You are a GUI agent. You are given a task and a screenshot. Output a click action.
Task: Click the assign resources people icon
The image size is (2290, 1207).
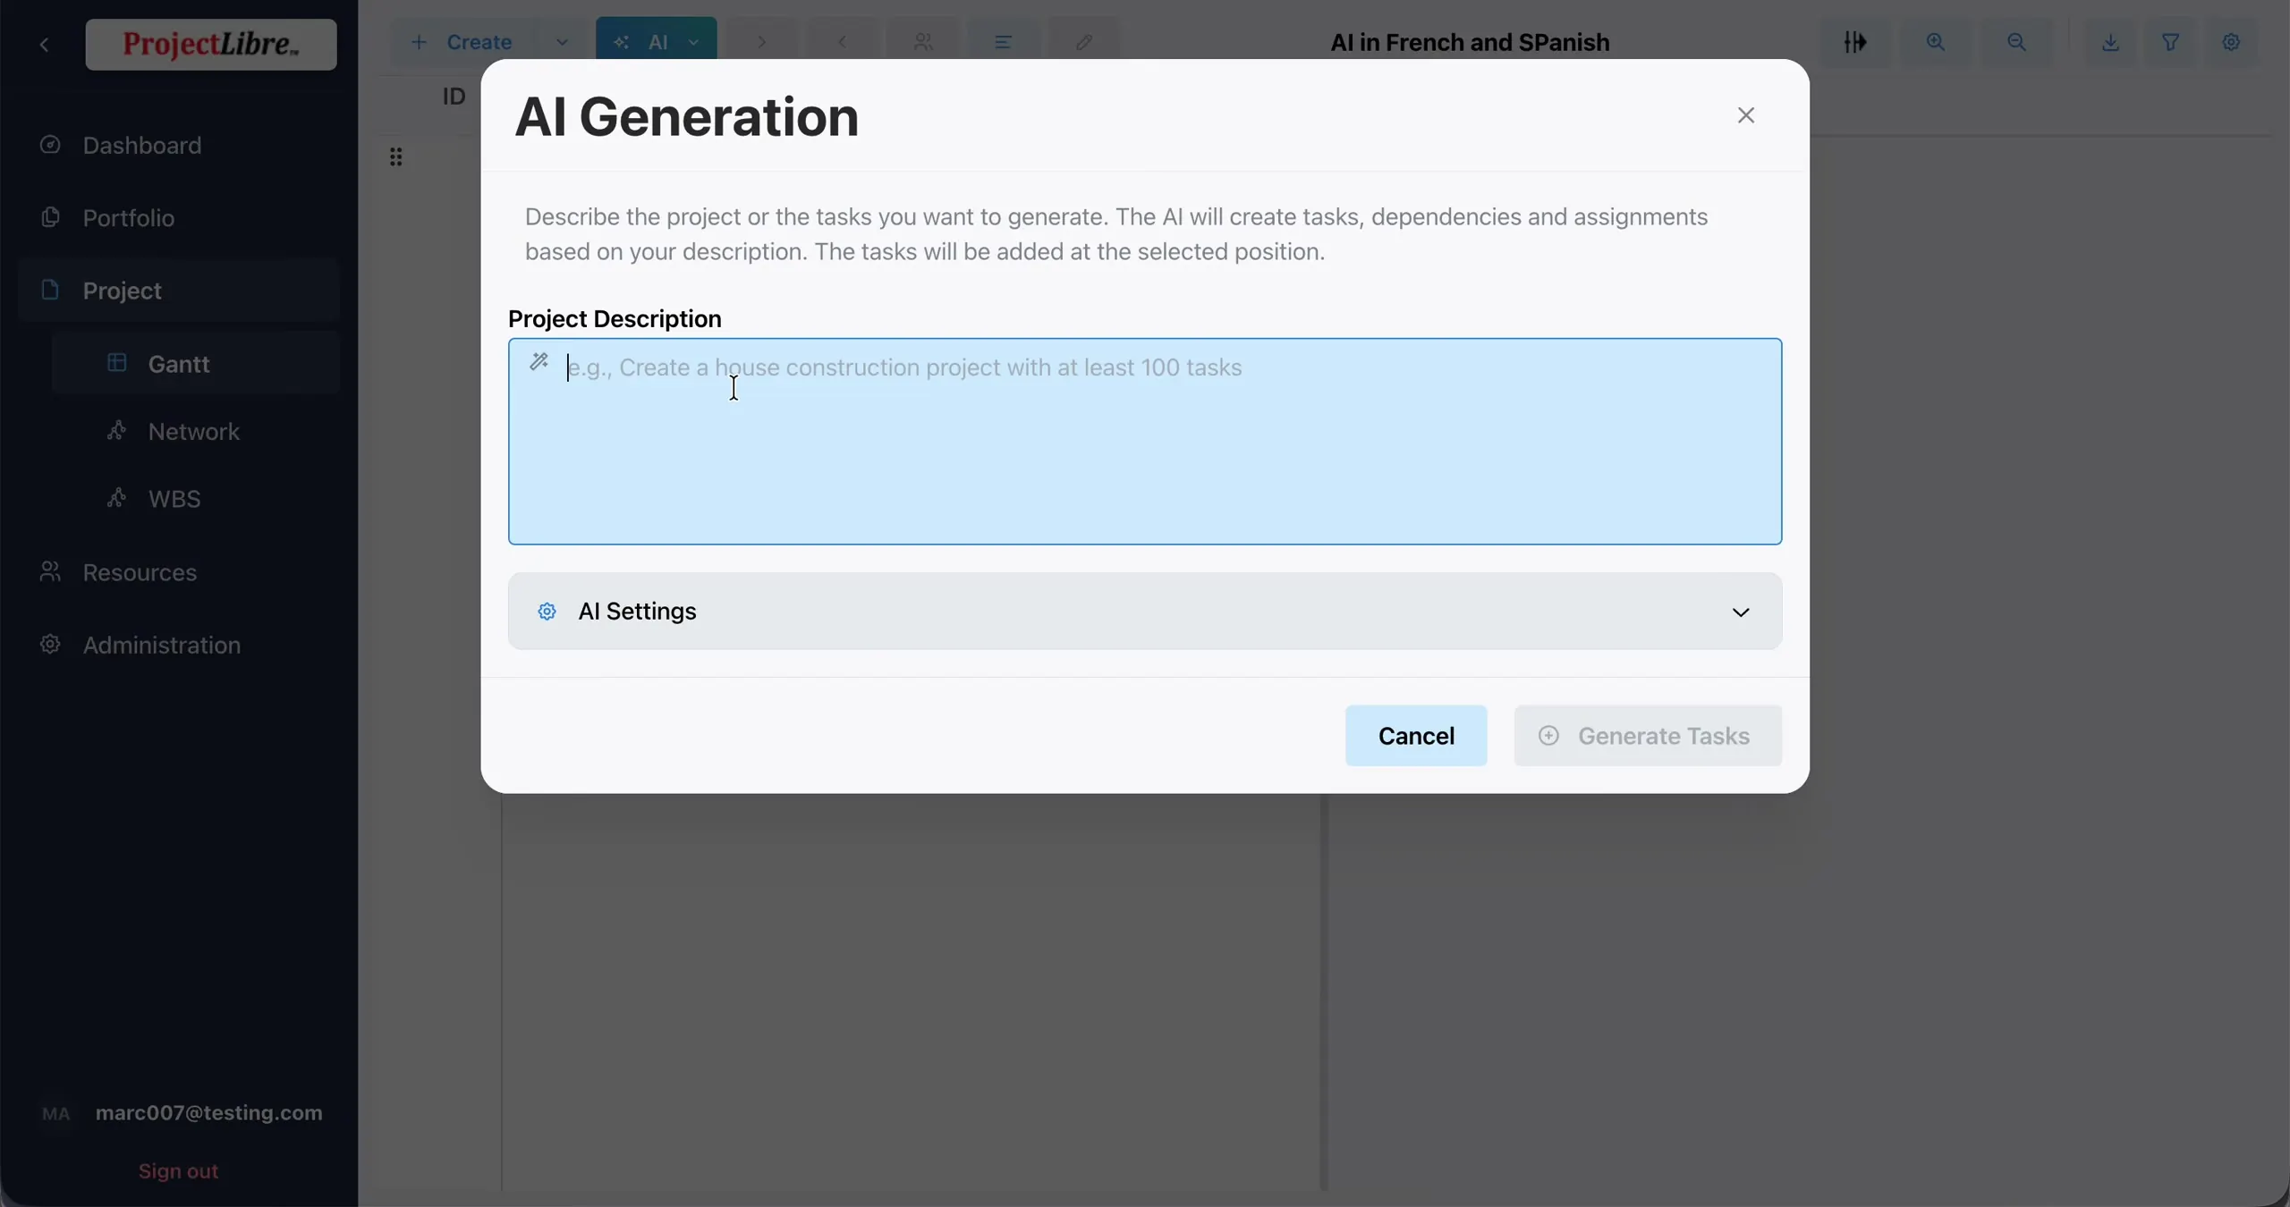click(922, 42)
